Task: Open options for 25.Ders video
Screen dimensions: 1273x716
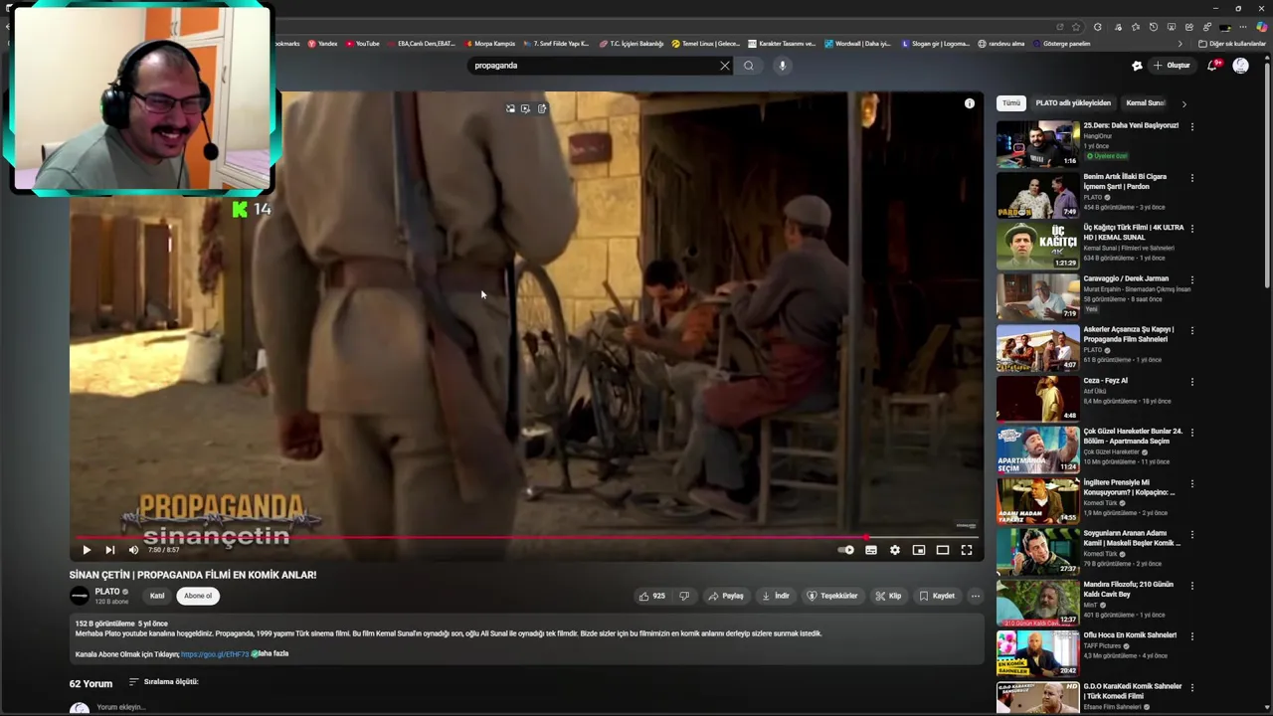Action: pyautogui.click(x=1191, y=126)
